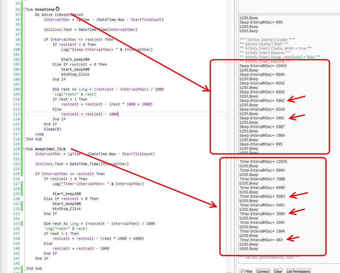Click 'Start_beep500' on line 104
Image resolution: width=340 pixels, height=273 pixels.
click(x=75, y=69)
